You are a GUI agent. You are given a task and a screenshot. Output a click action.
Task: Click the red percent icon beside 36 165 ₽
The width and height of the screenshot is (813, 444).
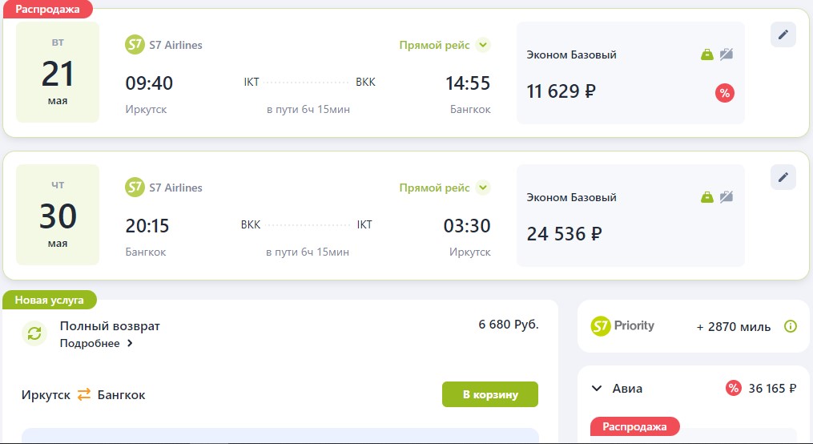(x=733, y=389)
